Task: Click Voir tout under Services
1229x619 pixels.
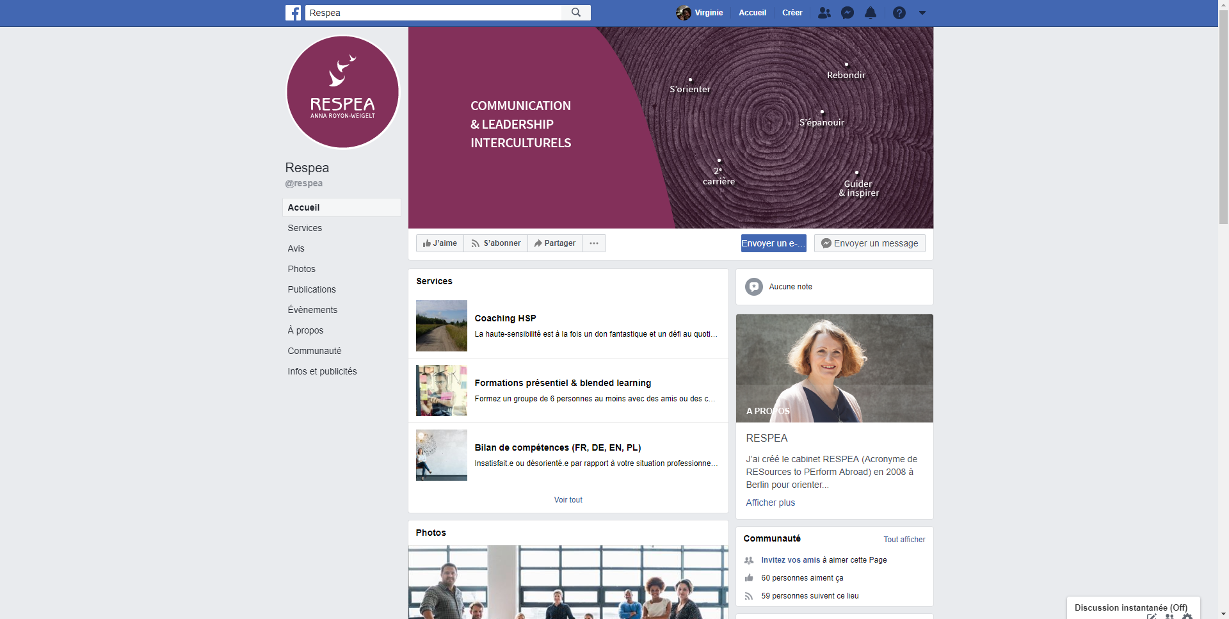Action: pyautogui.click(x=568, y=500)
